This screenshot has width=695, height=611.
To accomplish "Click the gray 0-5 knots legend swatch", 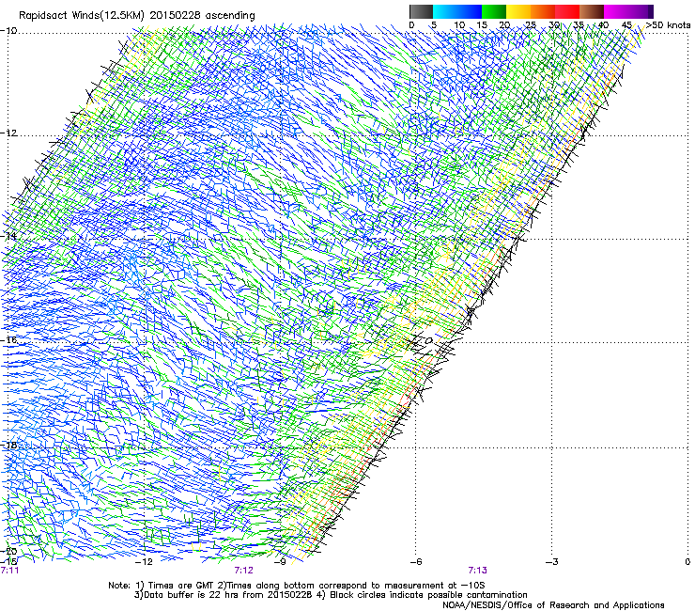I will tap(421, 11).
